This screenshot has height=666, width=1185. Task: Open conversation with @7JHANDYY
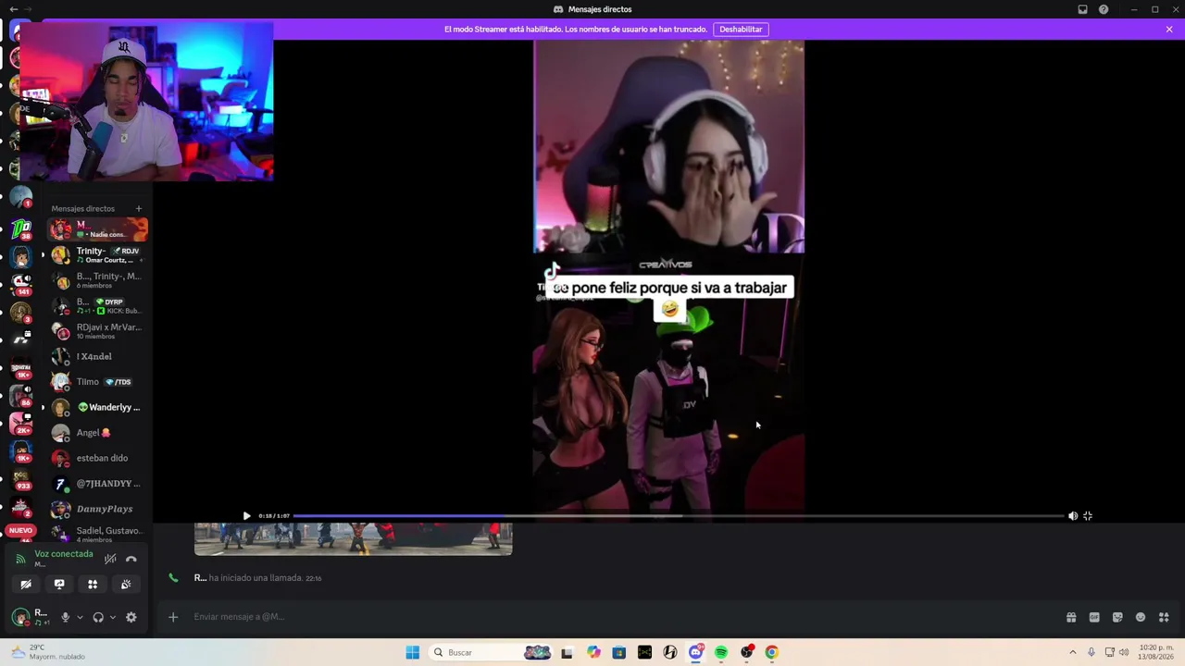(98, 484)
